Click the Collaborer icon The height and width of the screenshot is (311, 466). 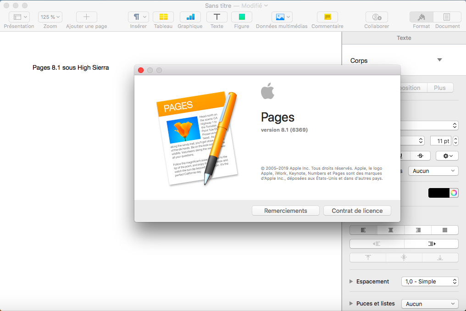(377, 17)
